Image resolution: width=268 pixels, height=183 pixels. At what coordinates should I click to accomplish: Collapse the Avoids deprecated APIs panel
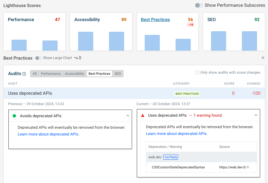click(x=128, y=116)
